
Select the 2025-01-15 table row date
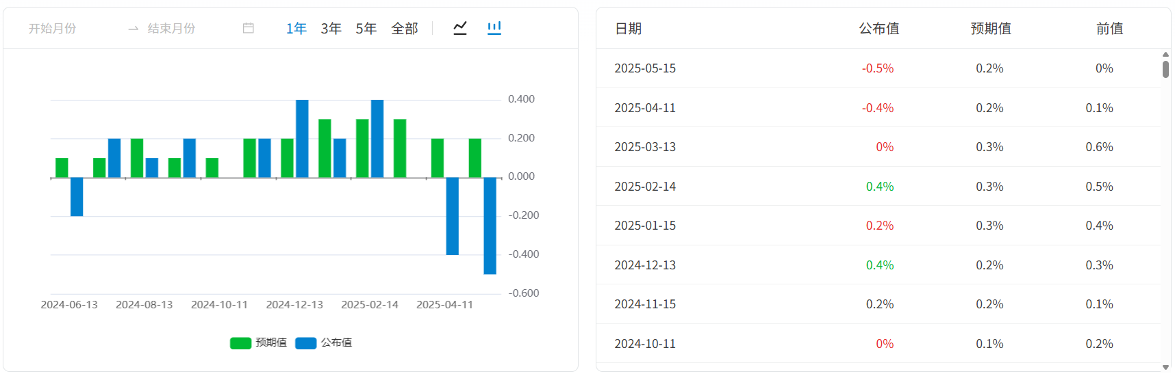tap(645, 226)
